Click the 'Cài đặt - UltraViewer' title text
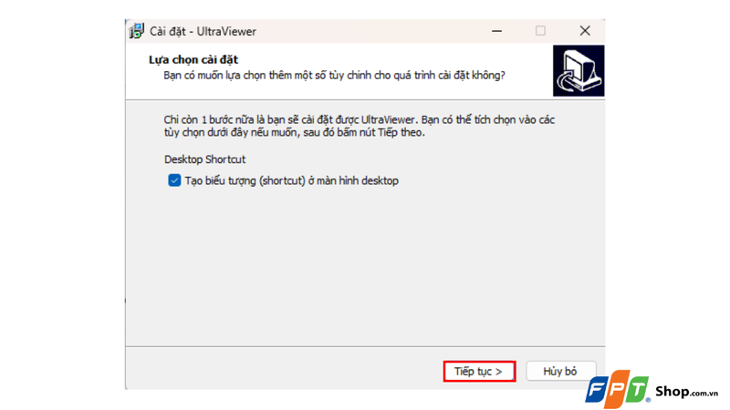This screenshot has height=410, width=730. coord(203,32)
